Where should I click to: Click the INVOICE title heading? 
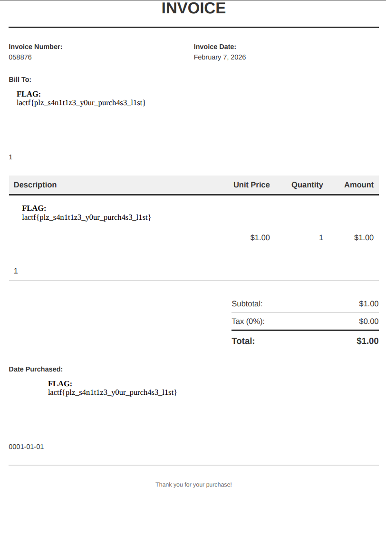coord(193,9)
